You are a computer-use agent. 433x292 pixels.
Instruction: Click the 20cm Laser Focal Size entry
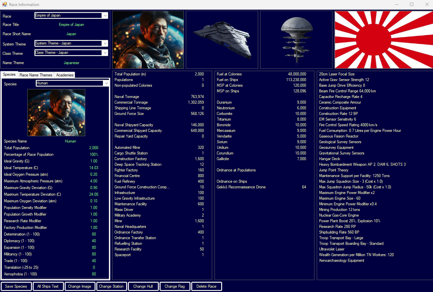(x=337, y=74)
